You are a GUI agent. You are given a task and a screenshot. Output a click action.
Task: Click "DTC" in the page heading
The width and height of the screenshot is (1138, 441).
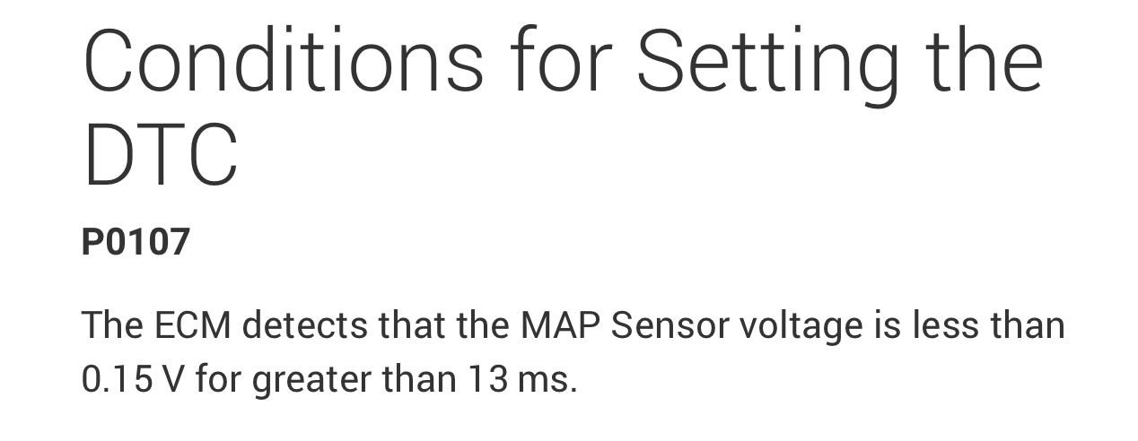(x=160, y=155)
